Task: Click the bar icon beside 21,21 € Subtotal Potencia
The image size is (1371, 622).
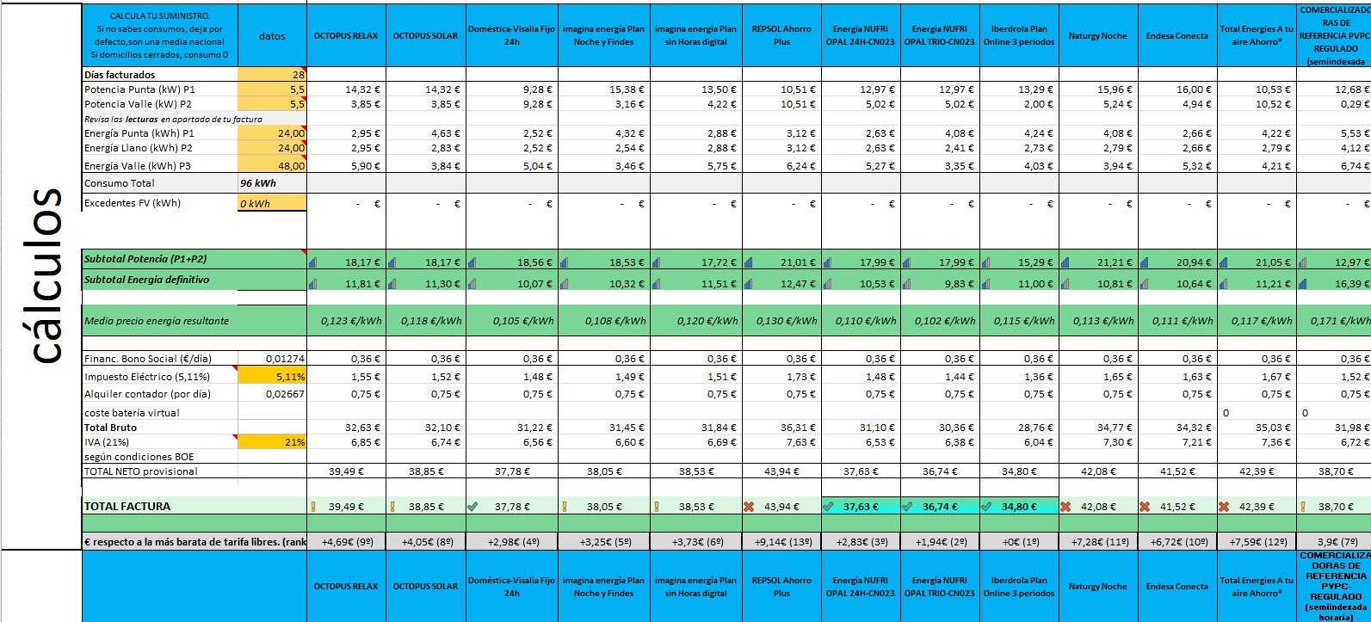Action: [x=1064, y=262]
